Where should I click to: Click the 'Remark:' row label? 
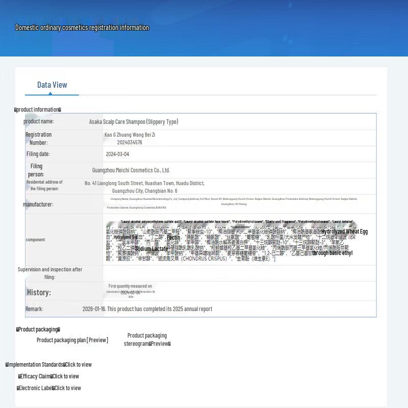pyautogui.click(x=34, y=309)
